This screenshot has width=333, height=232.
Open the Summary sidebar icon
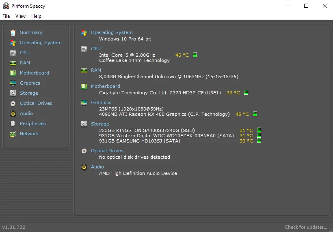[x=13, y=33]
